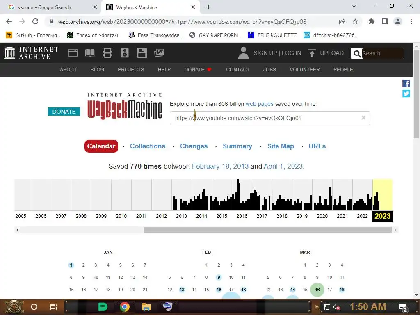Image resolution: width=420 pixels, height=315 pixels.
Task: Open the ABOUT menu item
Action: (x=68, y=70)
